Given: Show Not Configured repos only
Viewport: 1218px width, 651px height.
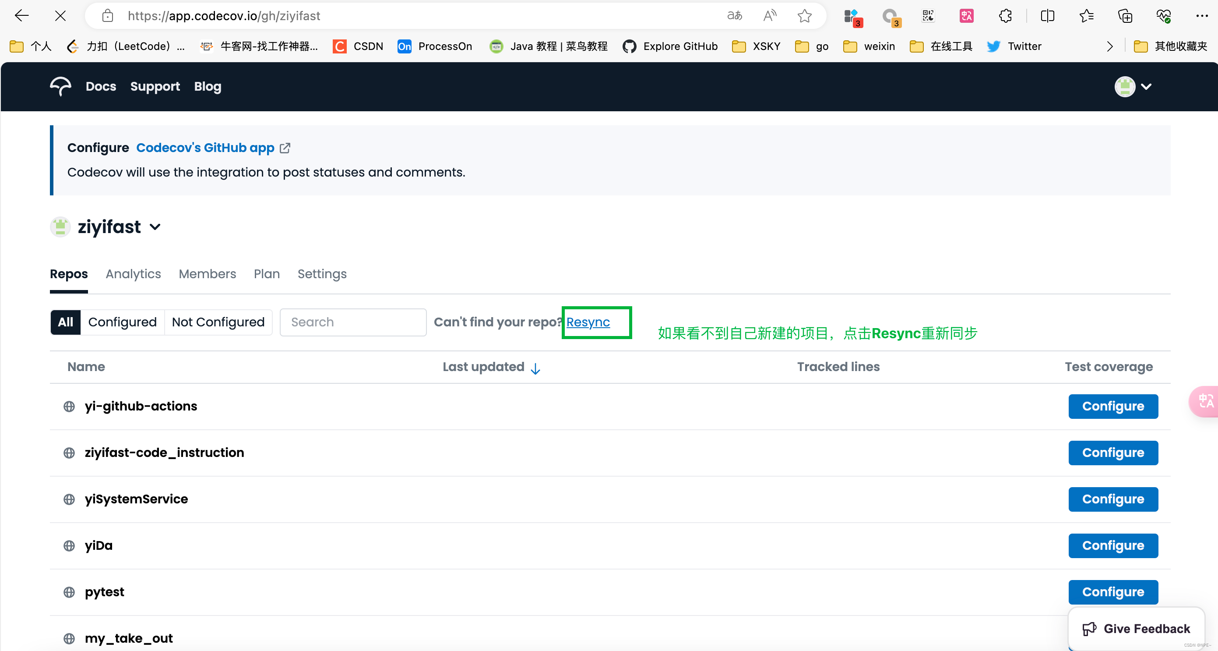Looking at the screenshot, I should [218, 322].
